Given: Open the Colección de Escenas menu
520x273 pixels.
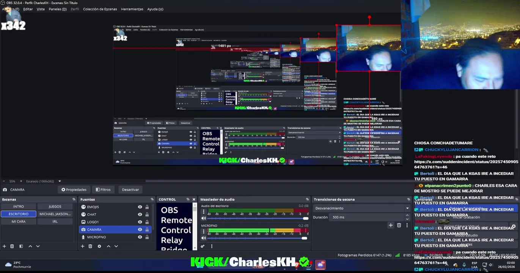Looking at the screenshot, I should tap(100, 9).
